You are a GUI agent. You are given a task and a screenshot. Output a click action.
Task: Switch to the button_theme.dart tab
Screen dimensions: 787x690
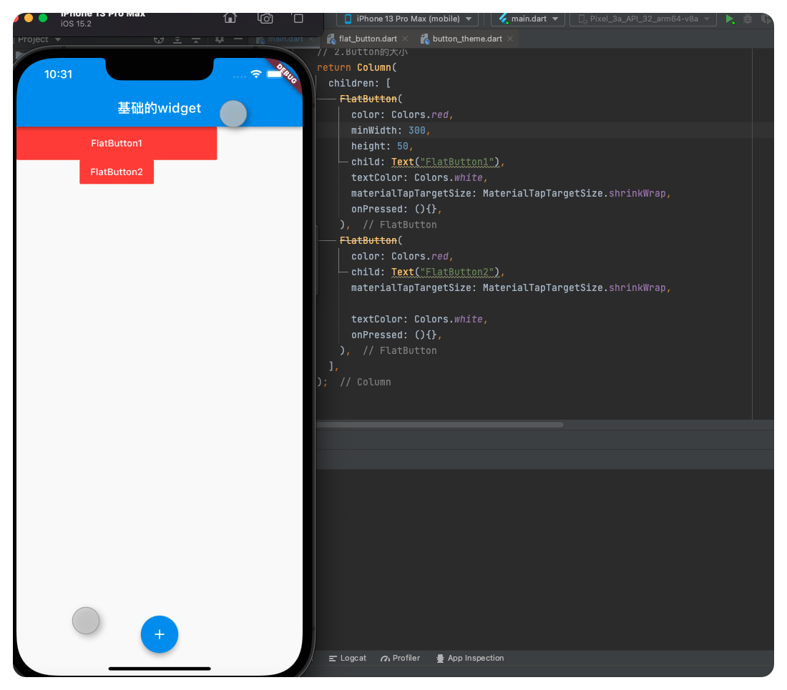(x=466, y=39)
